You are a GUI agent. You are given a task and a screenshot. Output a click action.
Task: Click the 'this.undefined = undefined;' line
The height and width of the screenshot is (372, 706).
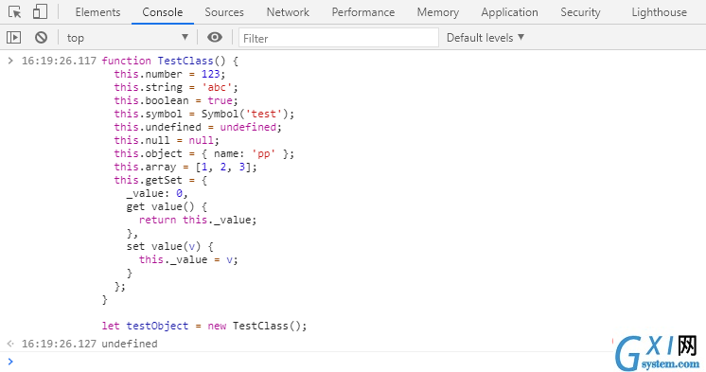[198, 127]
